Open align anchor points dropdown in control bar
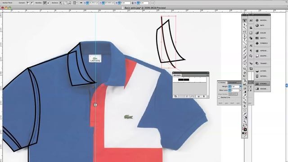The height and width of the screenshot is (162, 288). [75, 3]
